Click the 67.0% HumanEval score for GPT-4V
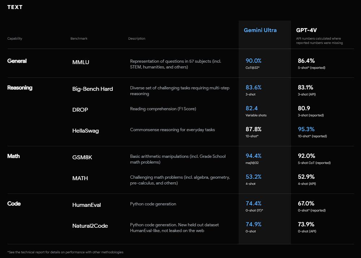Screen dimensions: 361x258 (306, 203)
